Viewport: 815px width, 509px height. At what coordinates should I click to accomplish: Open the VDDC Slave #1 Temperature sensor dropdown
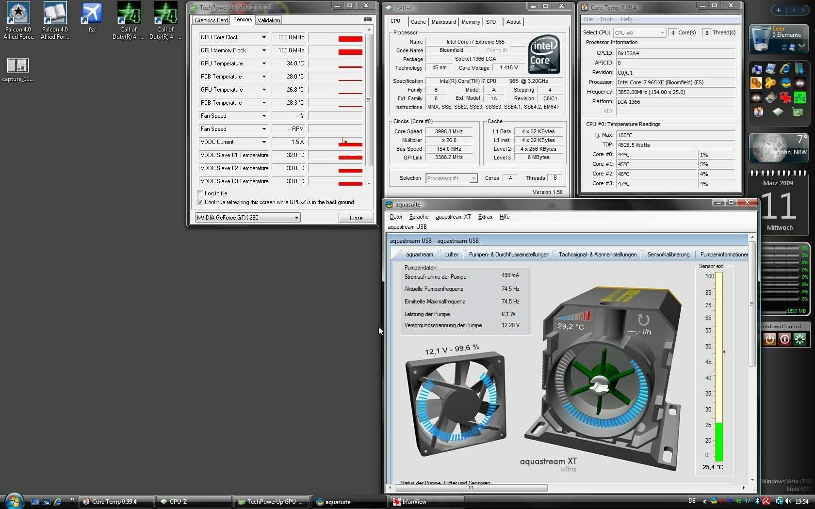click(x=265, y=155)
